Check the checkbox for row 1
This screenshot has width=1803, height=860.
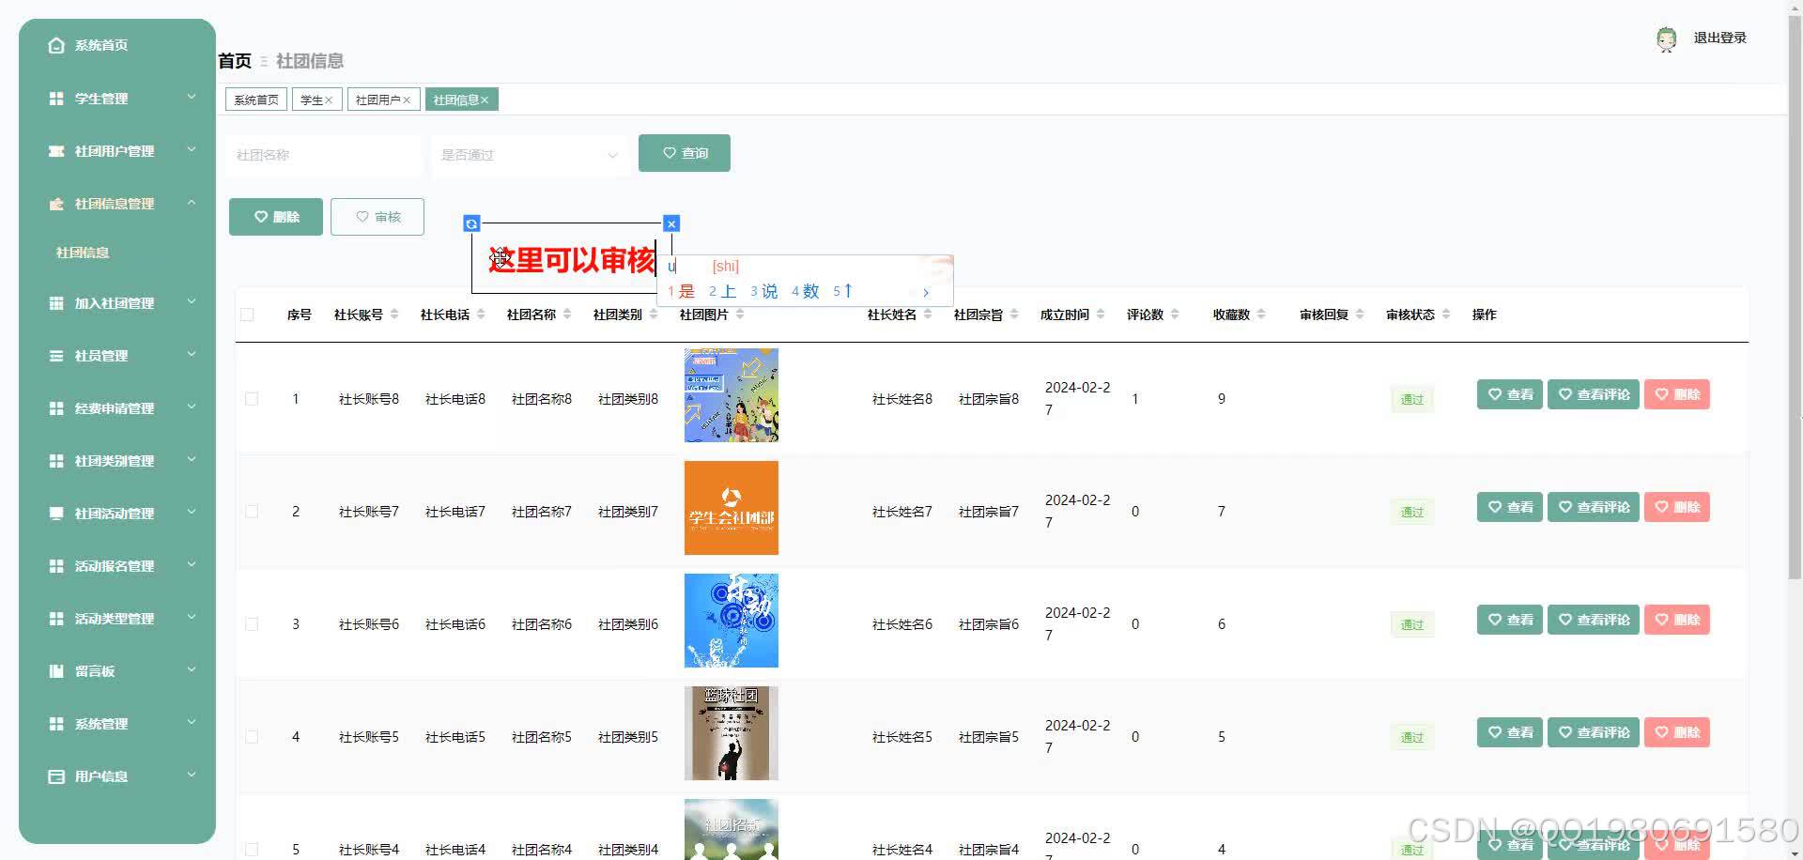tap(251, 398)
